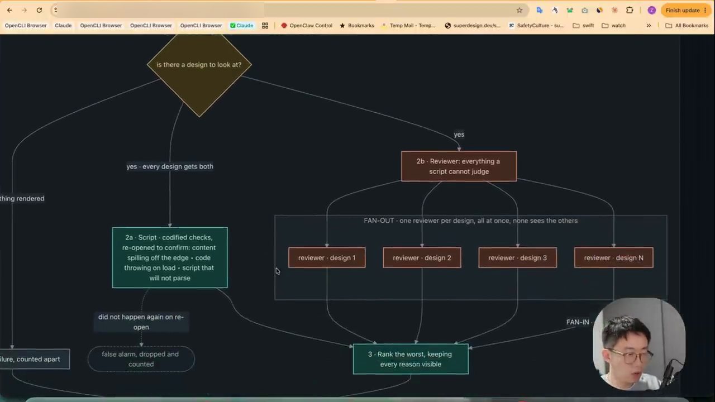Viewport: 715px width, 402px height.
Task: Select the "is there a design to look at?" diamond
Action: pos(199,65)
